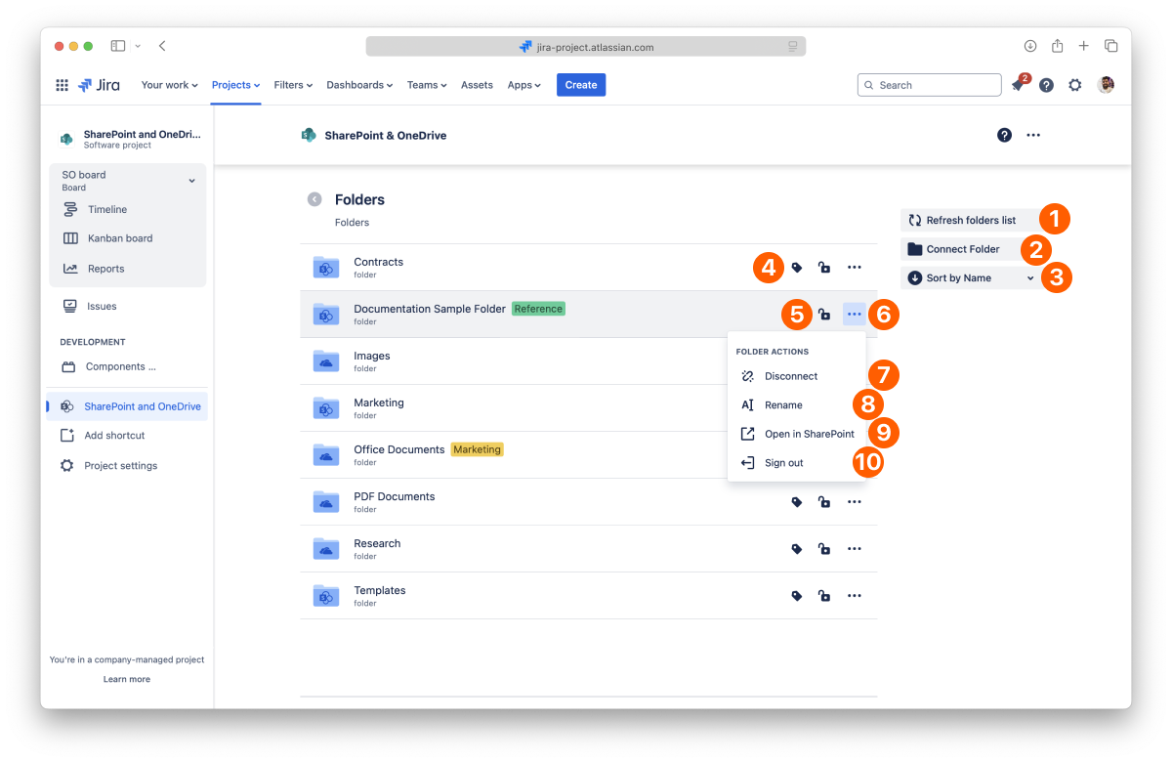
Task: Click the black help icon in SharePoint header
Action: point(1004,135)
